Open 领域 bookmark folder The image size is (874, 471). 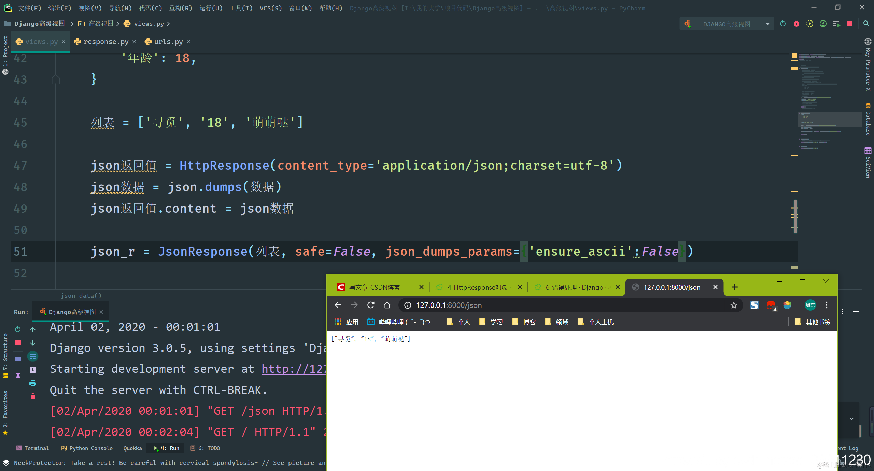(x=557, y=322)
